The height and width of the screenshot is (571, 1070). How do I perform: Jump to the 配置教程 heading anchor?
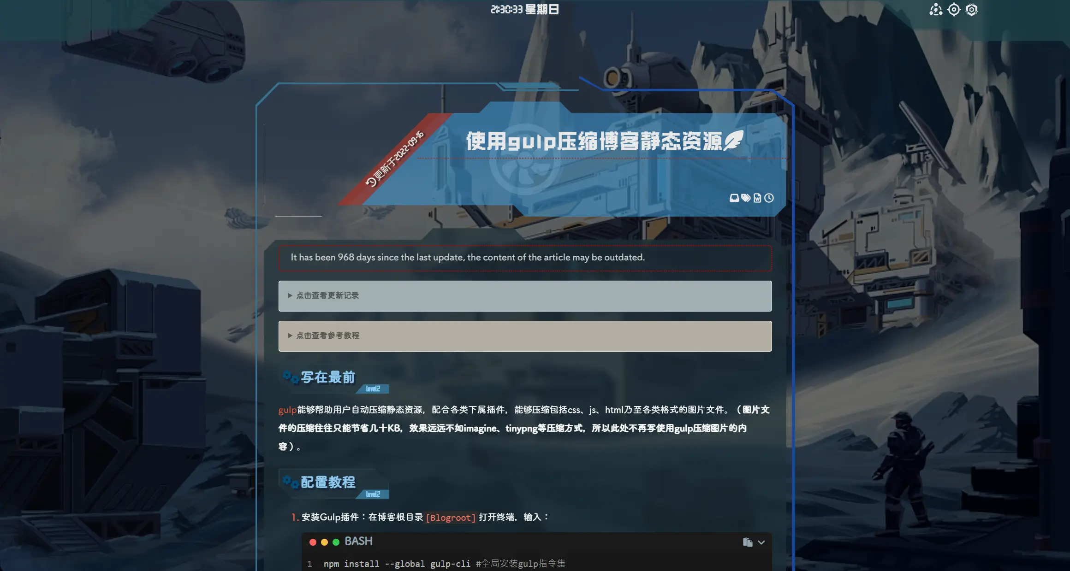[328, 483]
